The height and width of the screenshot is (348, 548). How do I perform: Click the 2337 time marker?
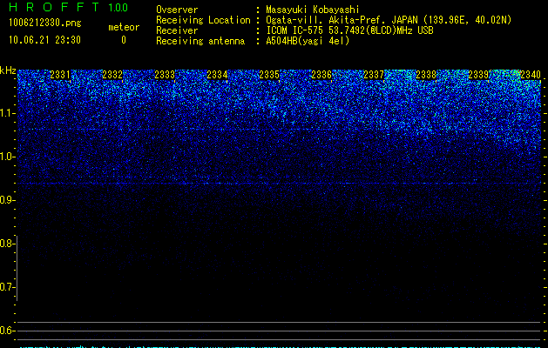coord(374,75)
